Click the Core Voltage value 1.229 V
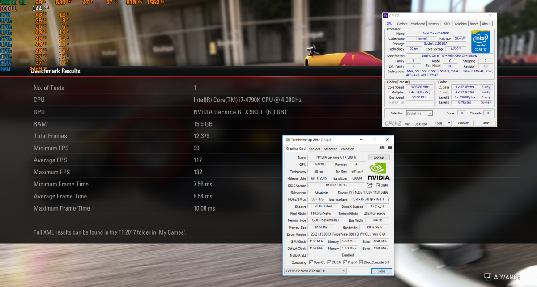The width and height of the screenshot is (537, 287). point(456,49)
